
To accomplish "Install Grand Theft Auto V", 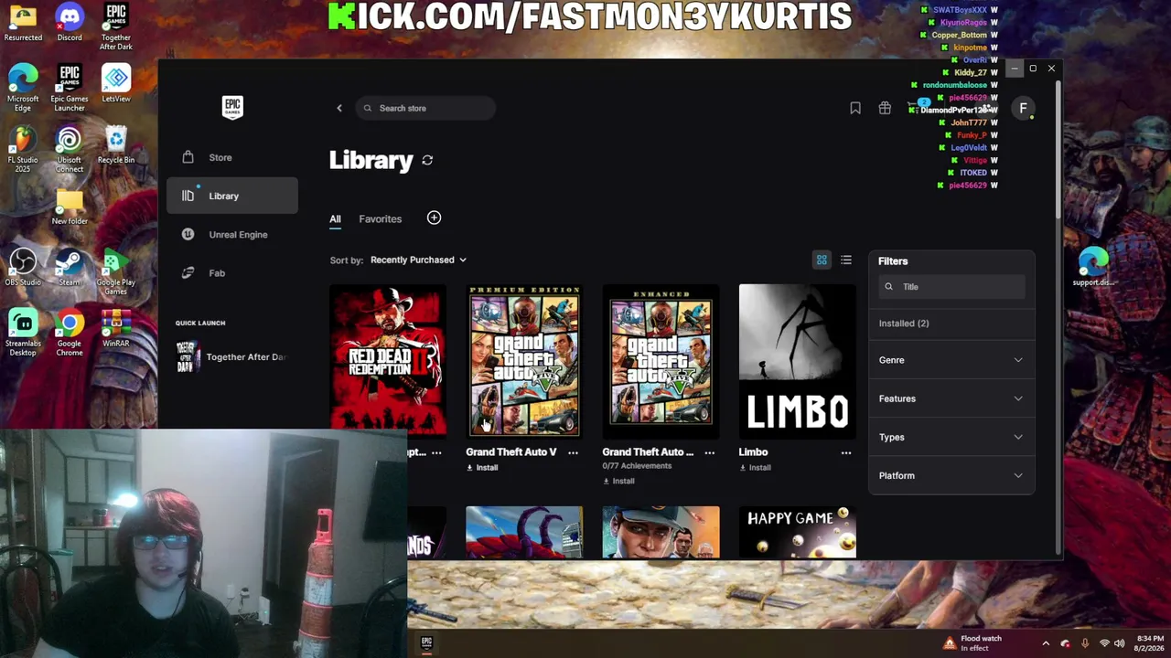I will pos(482,468).
